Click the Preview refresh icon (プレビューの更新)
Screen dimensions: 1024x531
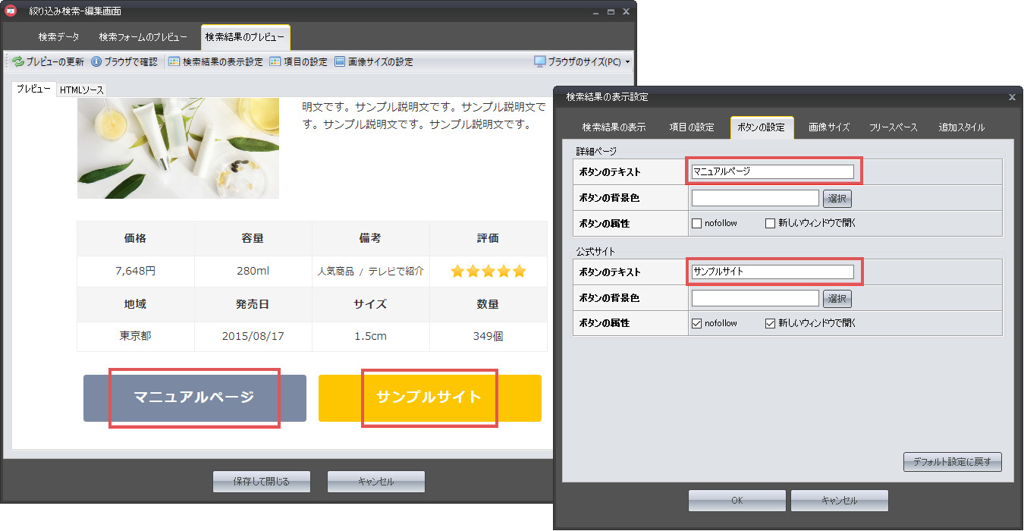[18, 62]
